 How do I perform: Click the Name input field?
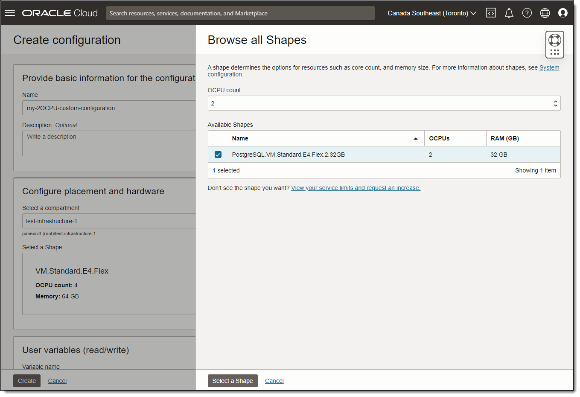[x=109, y=108]
